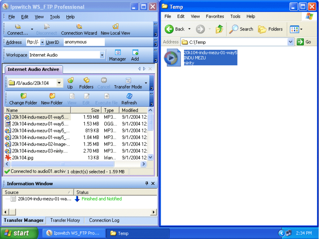Expand the Workspace Internet Audio dropdown
The image size is (319, 239).
pyautogui.click(x=102, y=55)
